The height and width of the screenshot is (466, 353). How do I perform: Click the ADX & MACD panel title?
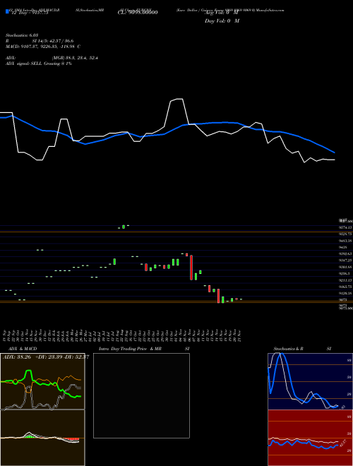click(x=23, y=349)
